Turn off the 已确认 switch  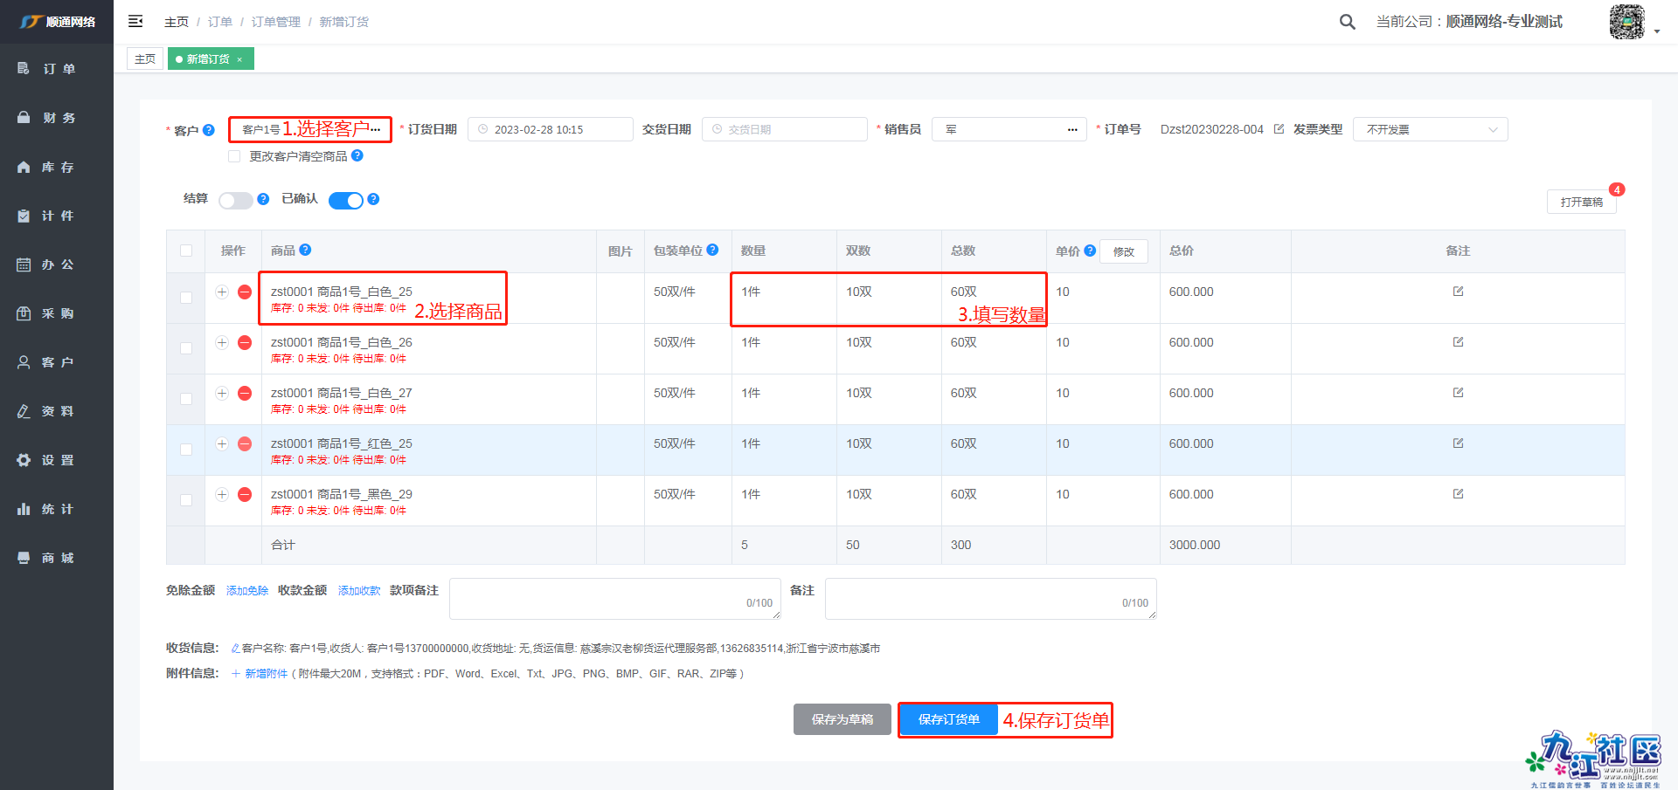[x=345, y=200]
